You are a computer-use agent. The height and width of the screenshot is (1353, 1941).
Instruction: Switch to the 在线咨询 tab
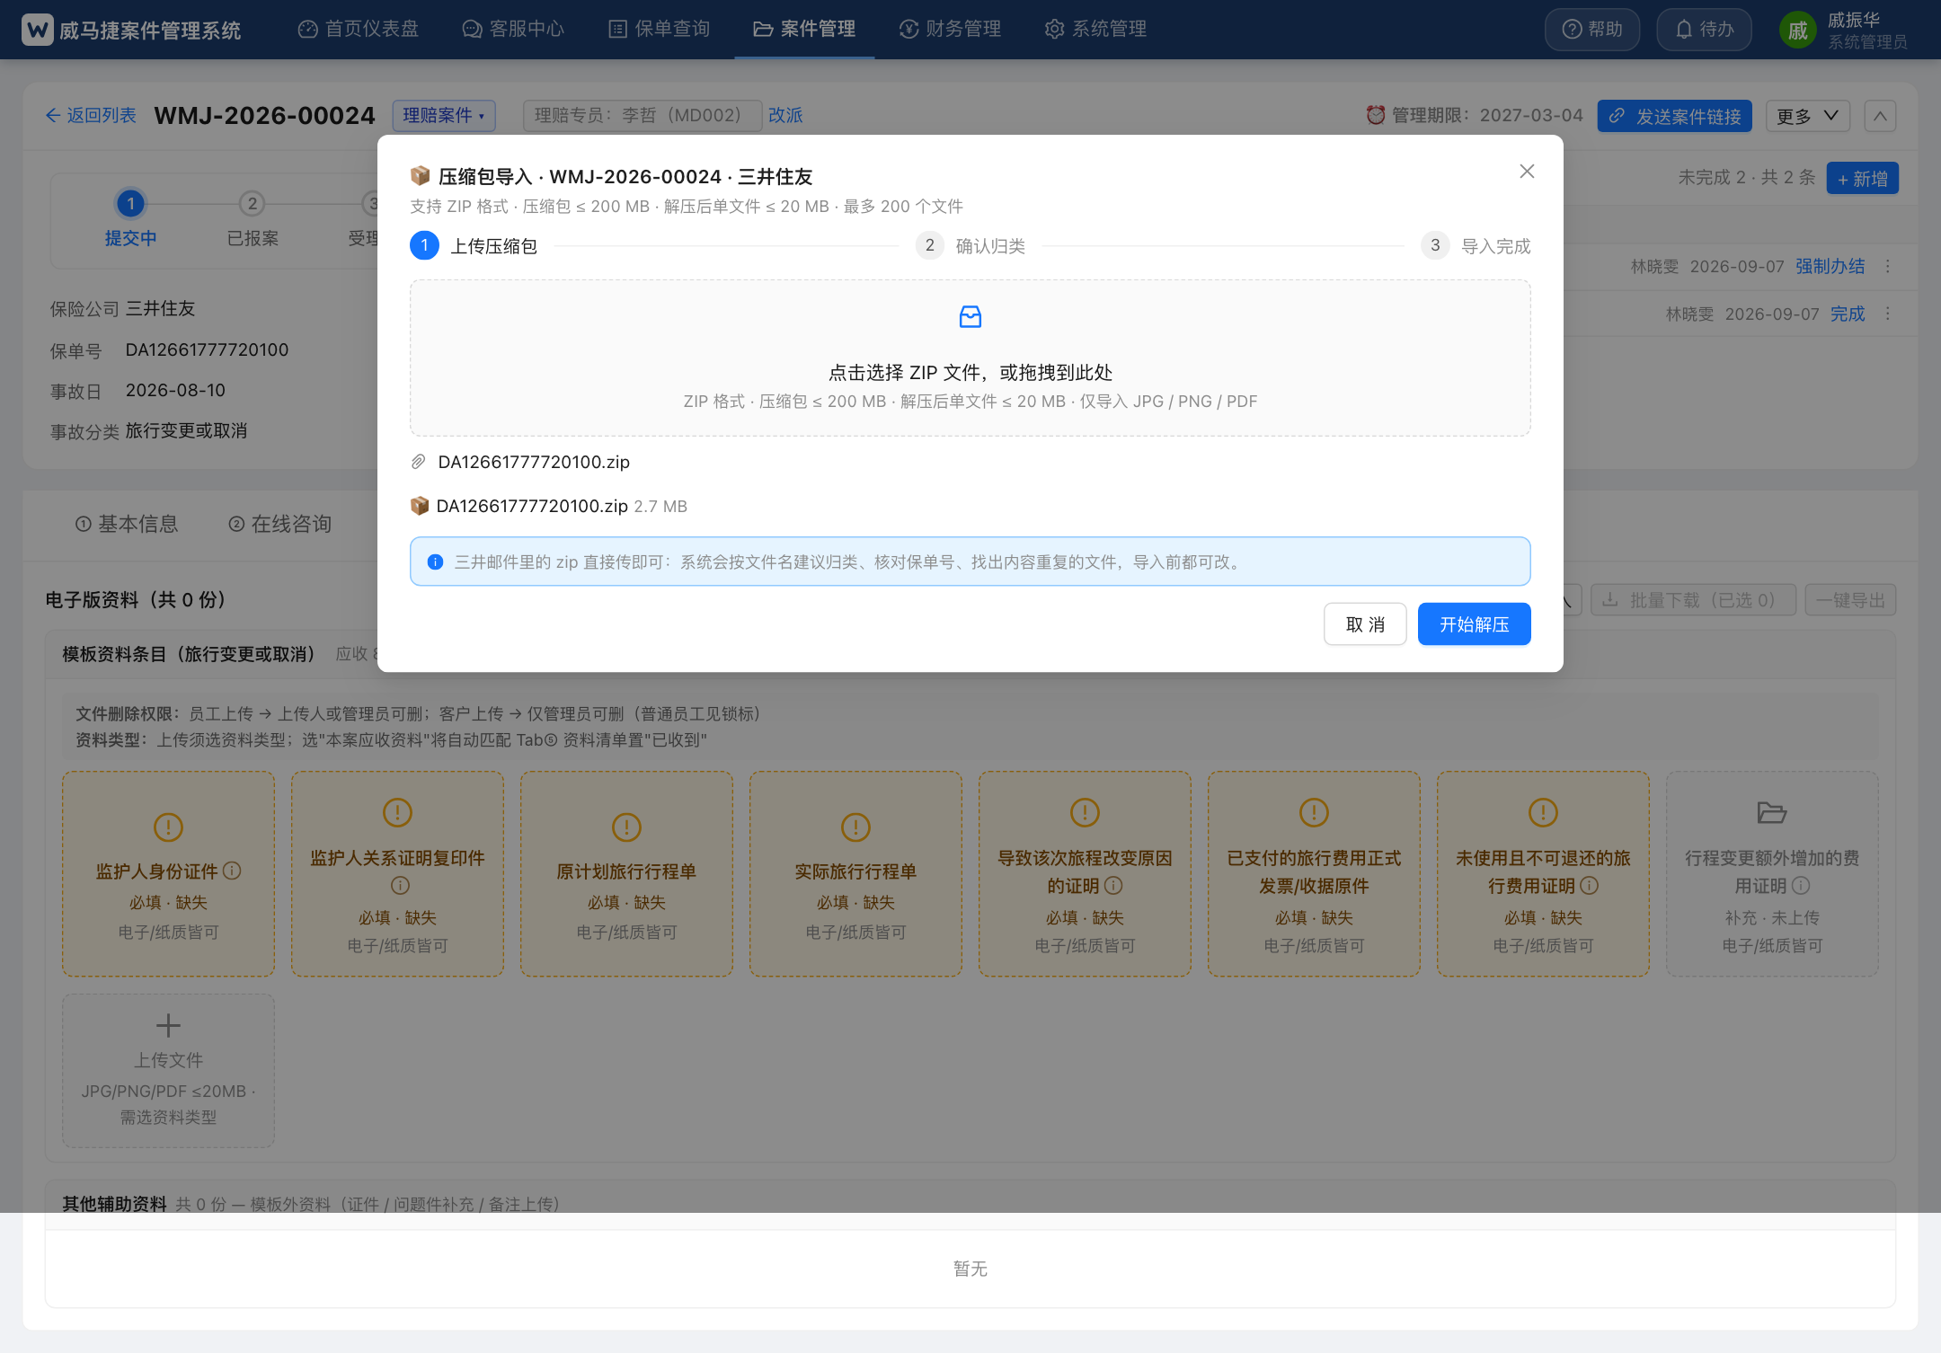click(280, 524)
